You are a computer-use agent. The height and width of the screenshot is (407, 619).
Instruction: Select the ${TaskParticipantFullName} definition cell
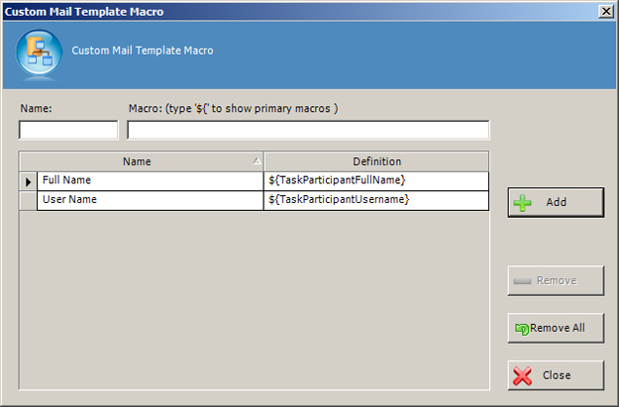click(x=376, y=181)
